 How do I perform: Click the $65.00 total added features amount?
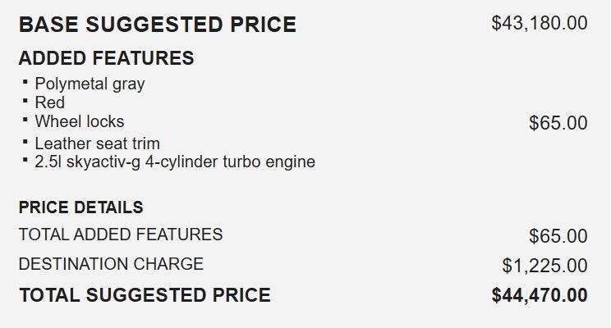pos(558,236)
